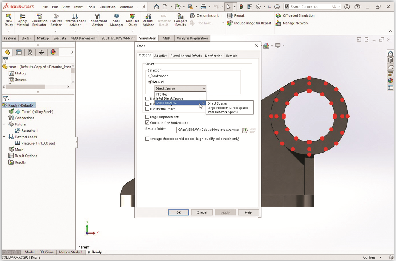Toggle Average stresses at mid-nodes checkbox
Viewport: 396px width, 261px height.
click(x=147, y=139)
